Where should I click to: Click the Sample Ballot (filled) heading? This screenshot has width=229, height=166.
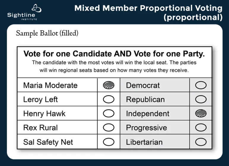47,33
